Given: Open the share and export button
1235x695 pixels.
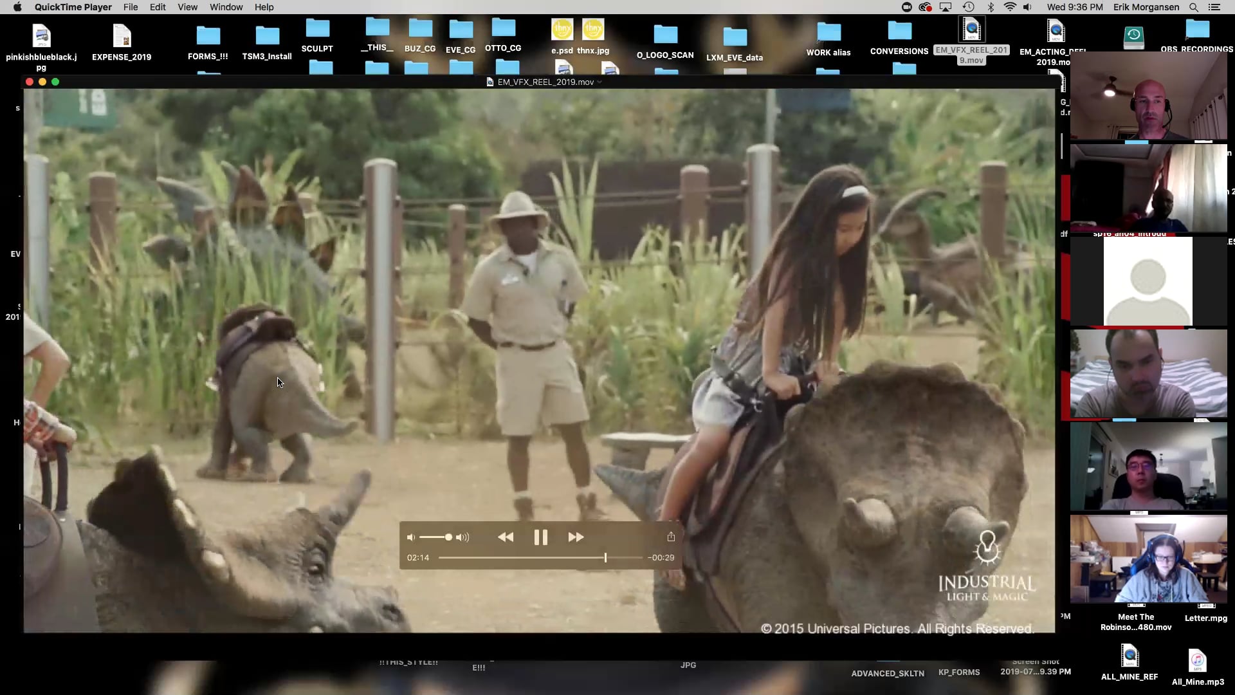Looking at the screenshot, I should click(x=671, y=537).
